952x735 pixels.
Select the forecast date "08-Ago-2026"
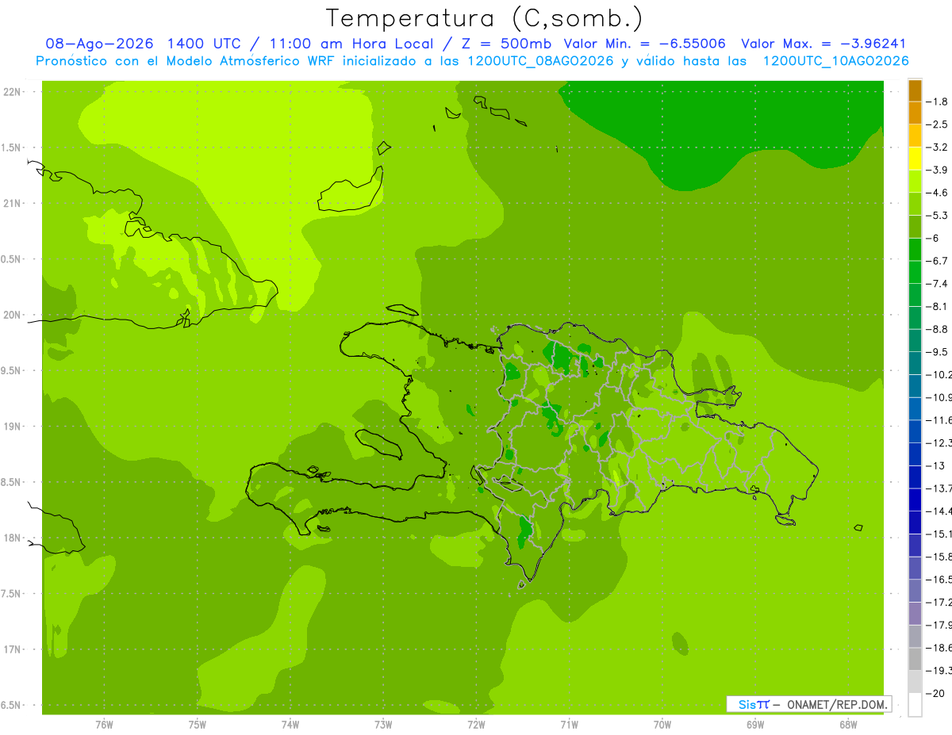pos(100,44)
